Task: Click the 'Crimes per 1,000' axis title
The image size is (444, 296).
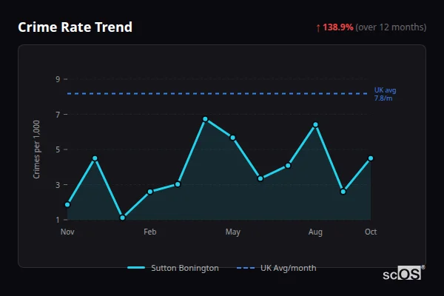Action: click(x=36, y=149)
